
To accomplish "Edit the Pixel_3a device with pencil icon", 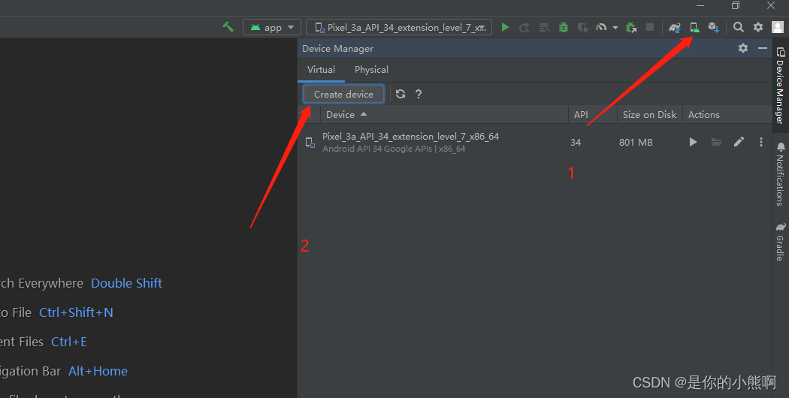I will click(x=739, y=143).
